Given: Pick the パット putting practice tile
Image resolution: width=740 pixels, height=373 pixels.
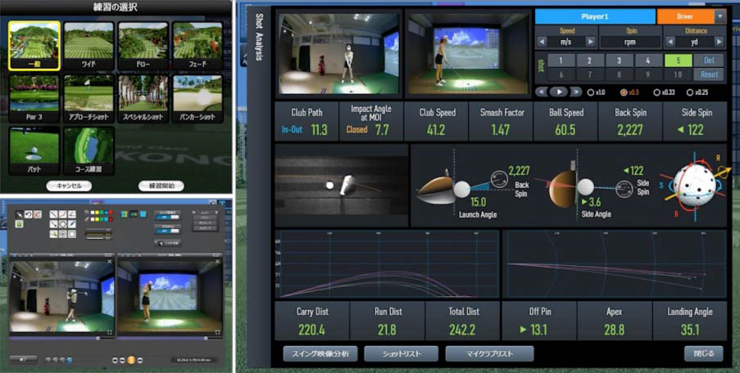Looking at the screenshot, I should tap(34, 151).
